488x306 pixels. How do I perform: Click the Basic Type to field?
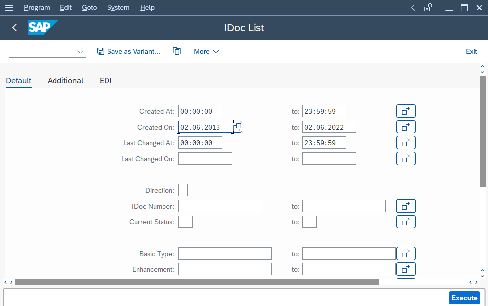point(349,254)
